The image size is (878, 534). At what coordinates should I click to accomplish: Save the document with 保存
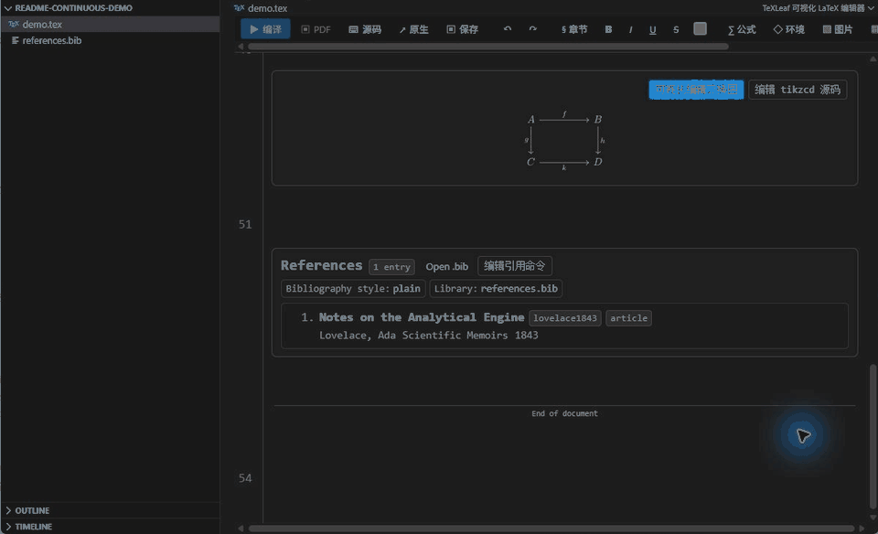click(463, 29)
